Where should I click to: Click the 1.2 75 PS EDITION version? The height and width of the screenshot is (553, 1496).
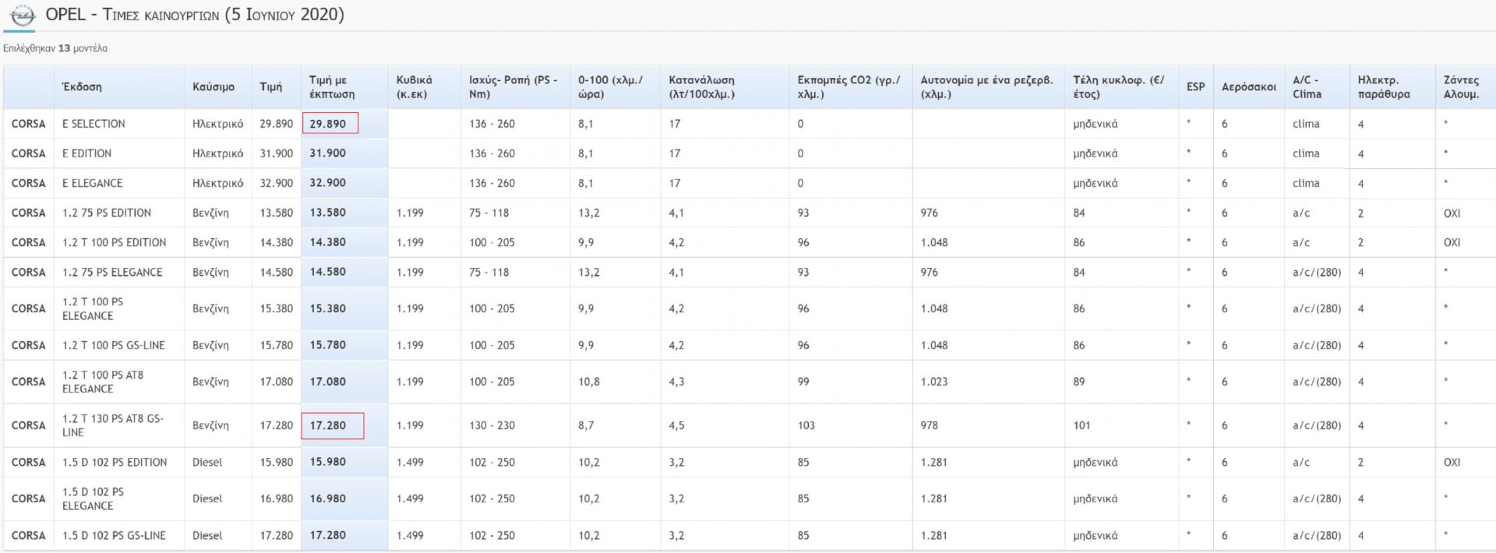pyautogui.click(x=107, y=213)
